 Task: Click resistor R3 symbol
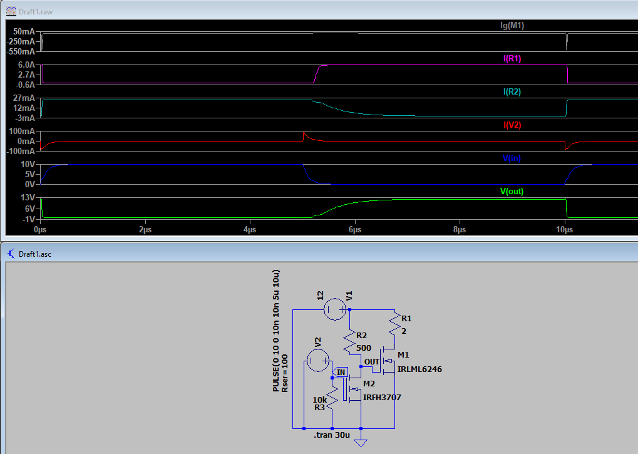tap(332, 397)
